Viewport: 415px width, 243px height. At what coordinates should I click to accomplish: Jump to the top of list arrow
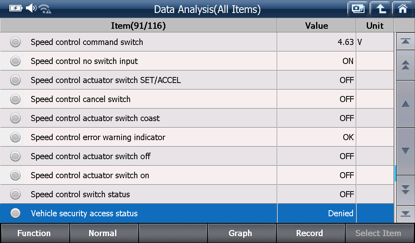tap(405, 42)
